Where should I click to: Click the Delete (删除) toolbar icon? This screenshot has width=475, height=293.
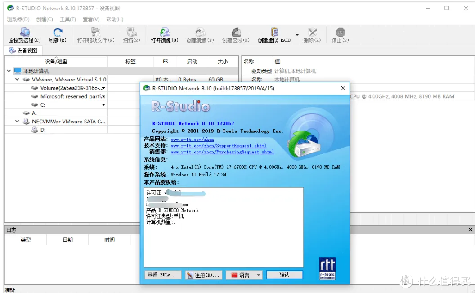[x=312, y=32]
